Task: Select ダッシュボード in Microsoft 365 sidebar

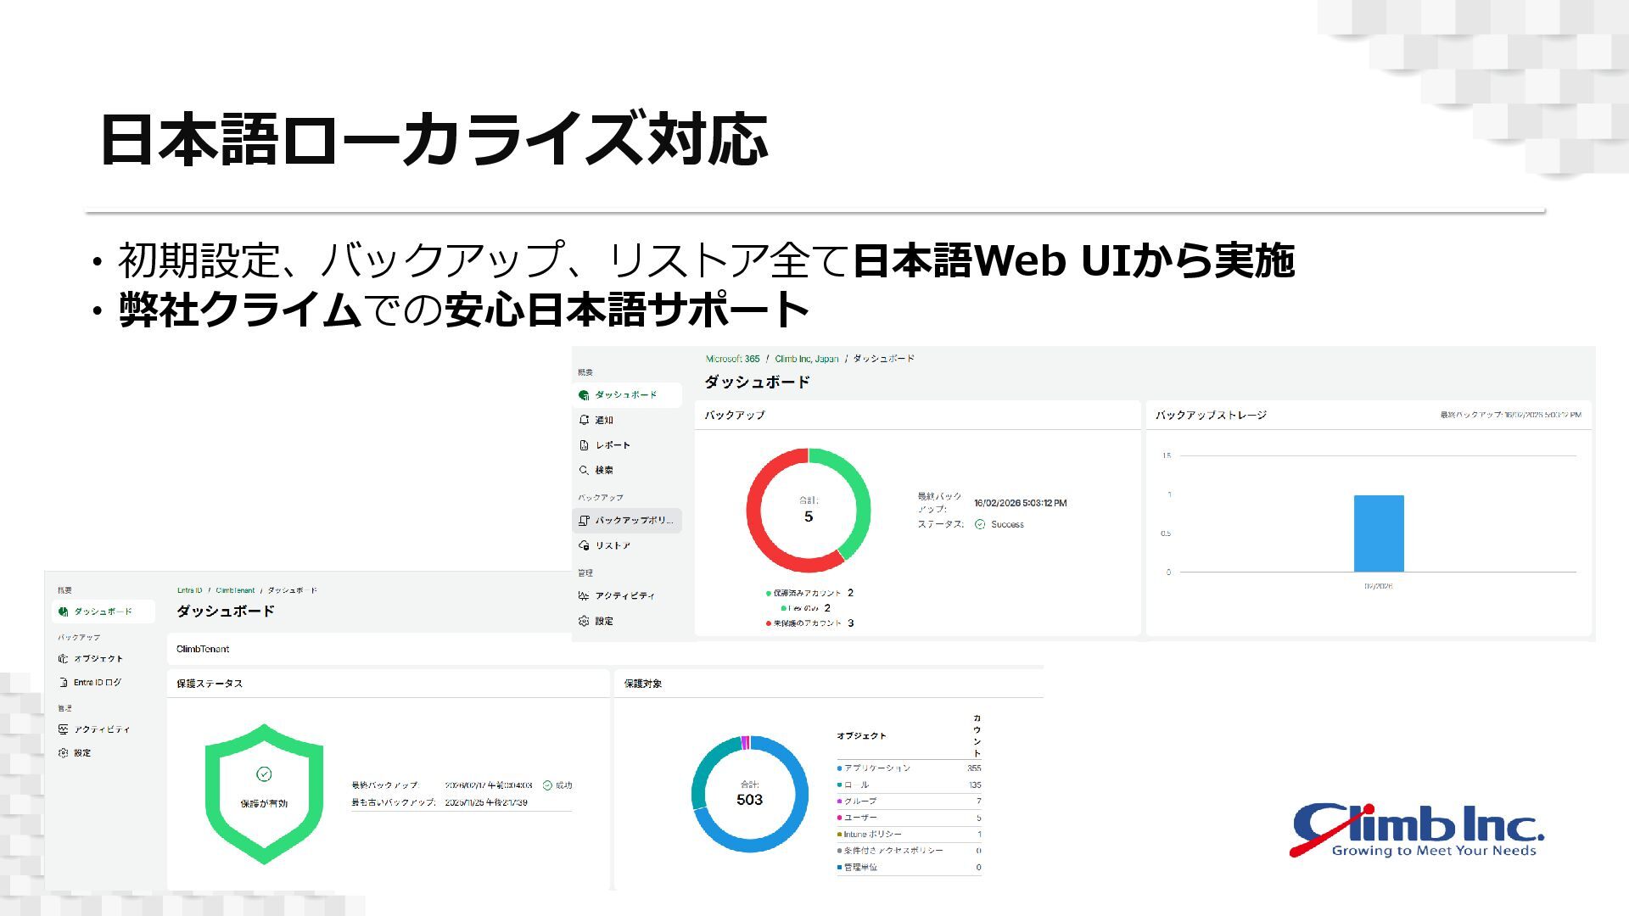Action: [x=625, y=395]
